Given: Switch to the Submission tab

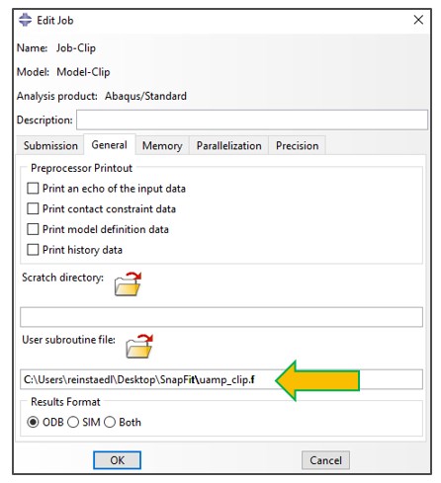Looking at the screenshot, I should tap(50, 145).
